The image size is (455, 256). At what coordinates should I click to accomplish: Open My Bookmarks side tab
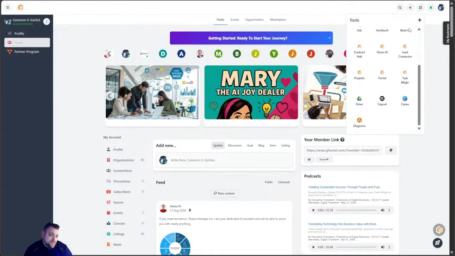(447, 33)
